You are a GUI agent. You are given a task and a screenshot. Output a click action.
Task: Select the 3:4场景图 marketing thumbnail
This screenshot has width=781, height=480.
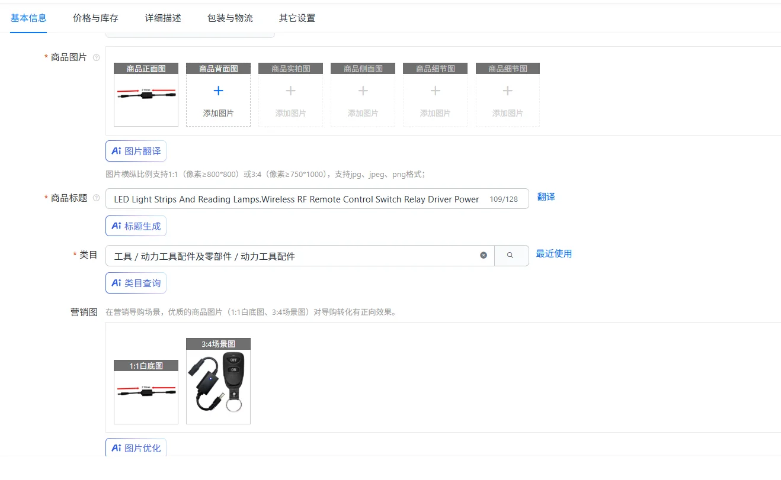218,381
